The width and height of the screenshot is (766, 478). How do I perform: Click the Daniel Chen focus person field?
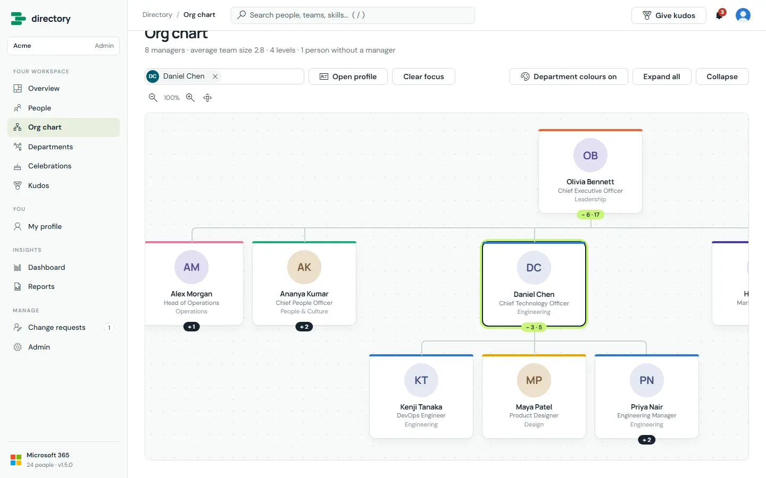point(224,76)
